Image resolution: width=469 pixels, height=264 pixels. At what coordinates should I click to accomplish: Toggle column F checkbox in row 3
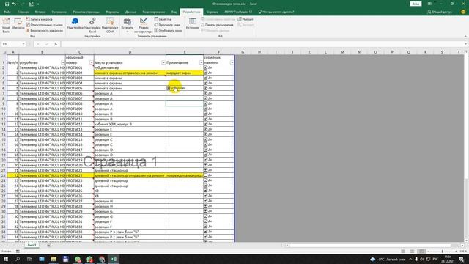click(x=206, y=73)
